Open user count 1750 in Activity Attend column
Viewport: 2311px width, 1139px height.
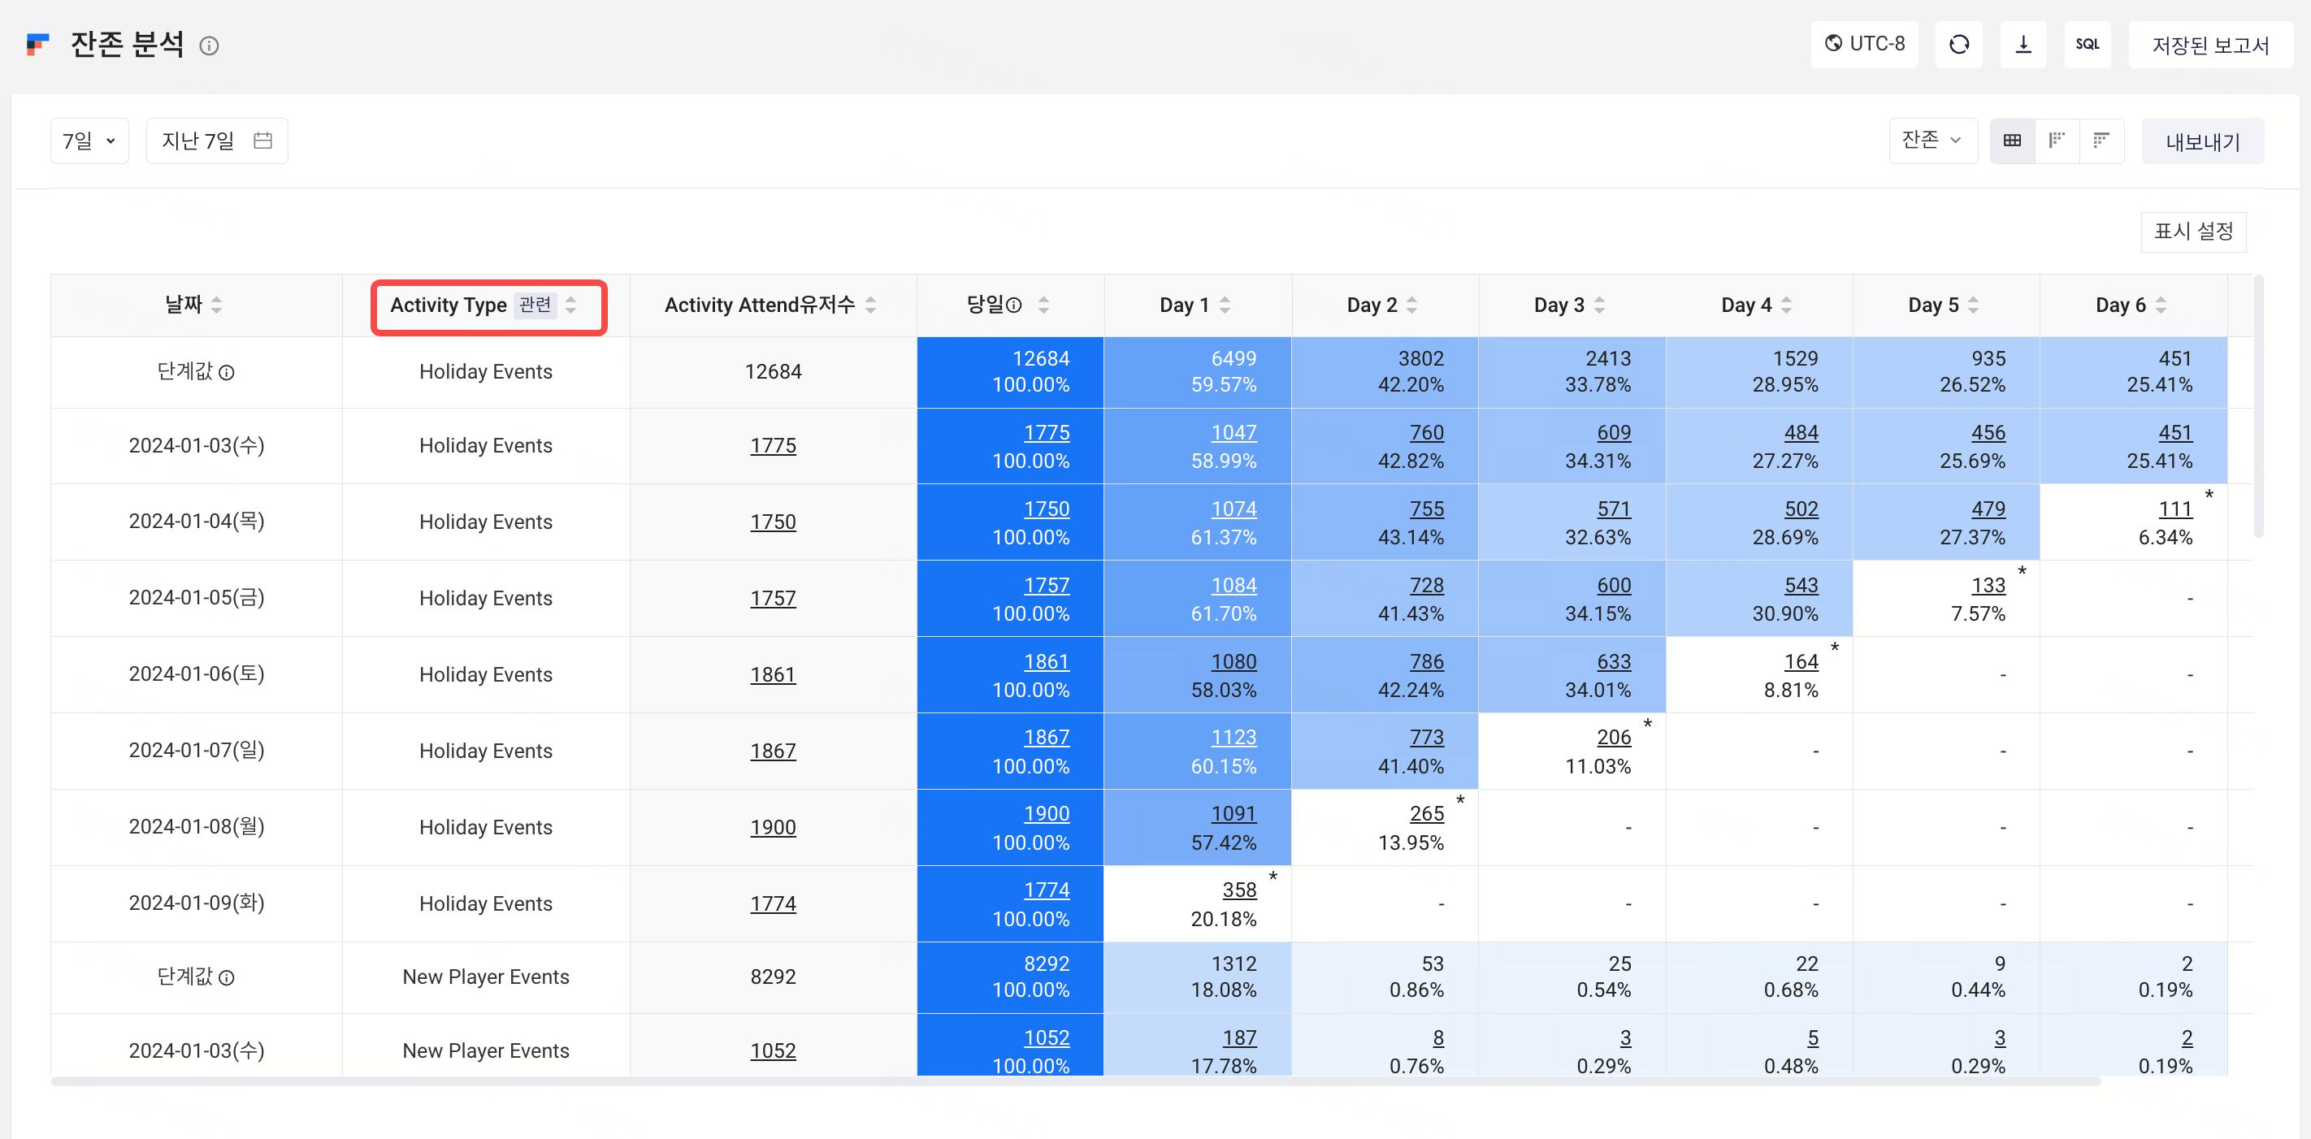[x=773, y=522]
